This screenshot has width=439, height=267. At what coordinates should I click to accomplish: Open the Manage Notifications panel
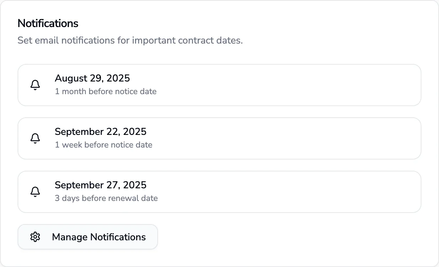[x=88, y=237]
